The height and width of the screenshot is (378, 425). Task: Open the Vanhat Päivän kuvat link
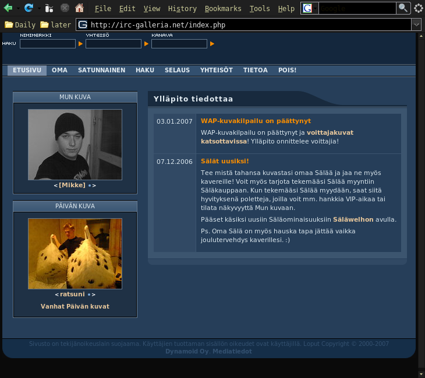75,306
